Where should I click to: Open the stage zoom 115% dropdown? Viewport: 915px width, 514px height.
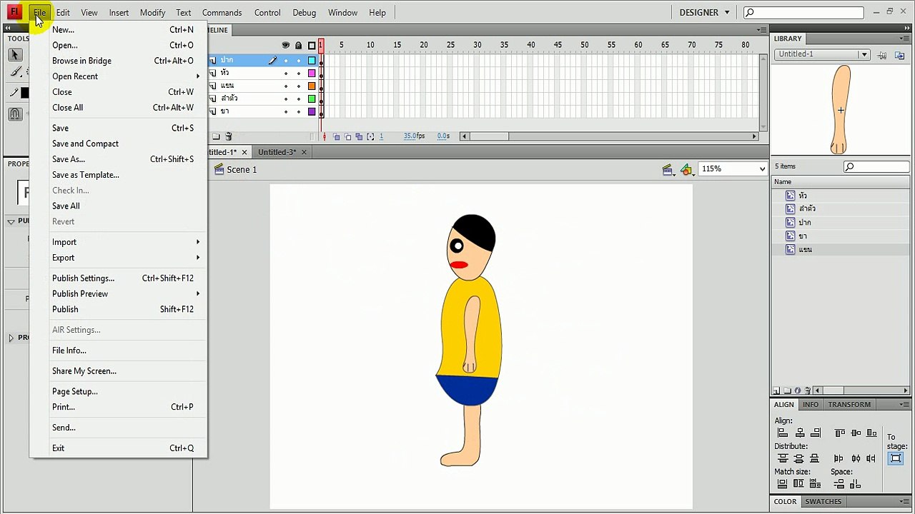pos(761,169)
